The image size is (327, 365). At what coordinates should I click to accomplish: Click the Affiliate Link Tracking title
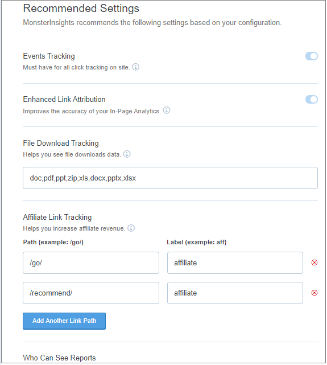click(57, 217)
